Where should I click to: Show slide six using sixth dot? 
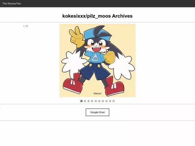click(x=99, y=101)
